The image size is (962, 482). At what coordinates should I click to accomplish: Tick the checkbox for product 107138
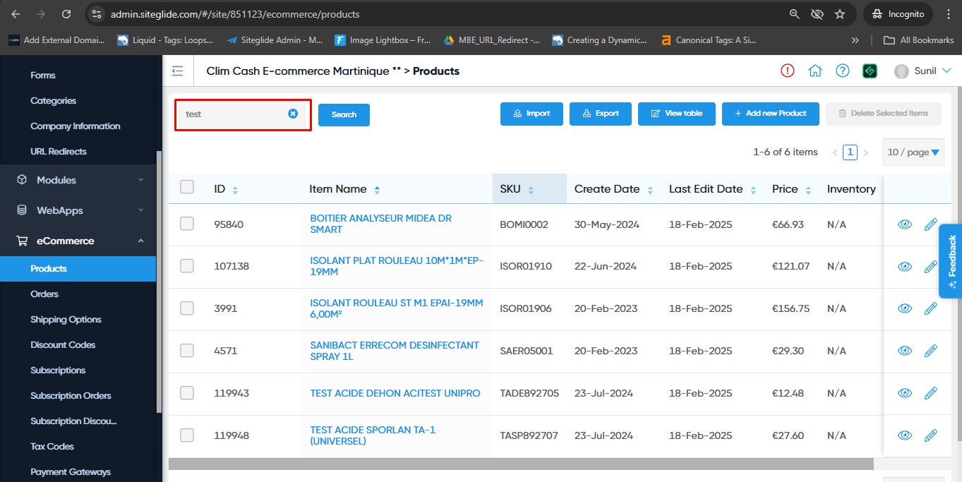point(187,266)
